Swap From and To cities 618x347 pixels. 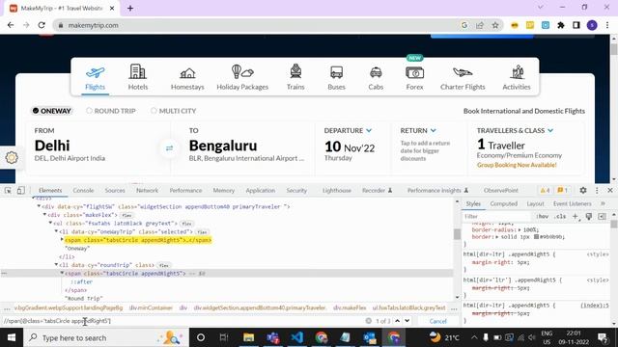tap(170, 147)
